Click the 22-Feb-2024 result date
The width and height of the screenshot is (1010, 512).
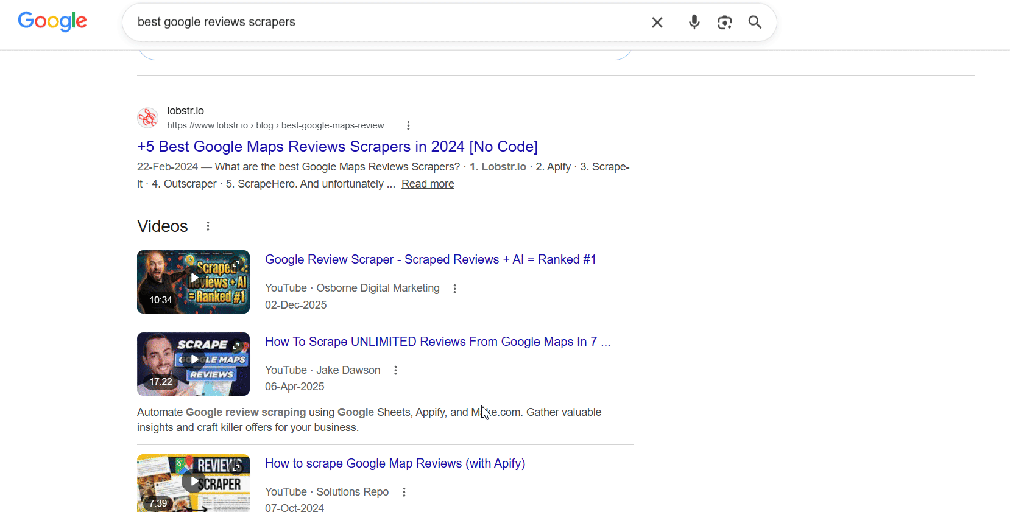[168, 167]
